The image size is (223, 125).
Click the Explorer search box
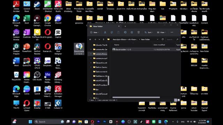172,39
